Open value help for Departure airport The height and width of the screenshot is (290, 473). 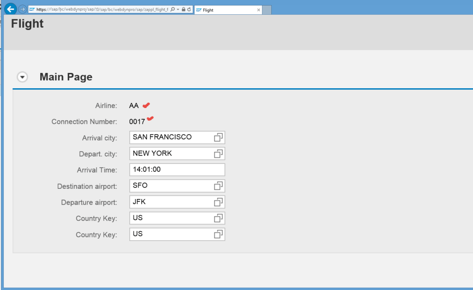coord(218,202)
